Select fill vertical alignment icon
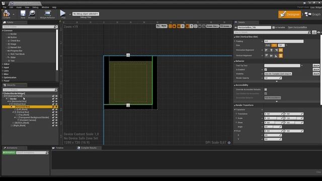This screenshot has height=181, width=322. tap(281, 56)
